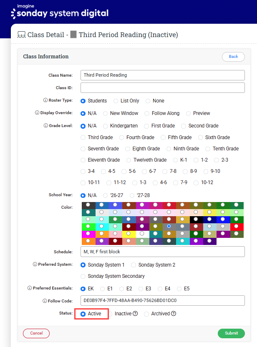Viewport: 257px width, 347px height.
Task: Choose Follow Along display override
Action: [x=147, y=114]
